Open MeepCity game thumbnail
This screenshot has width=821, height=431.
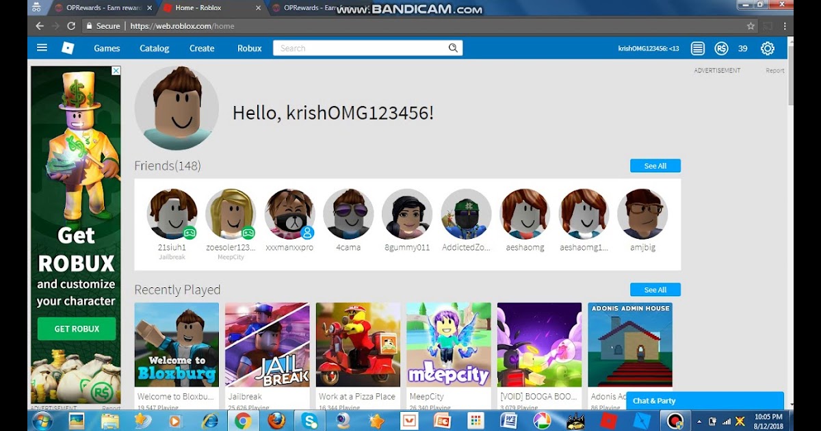(449, 345)
